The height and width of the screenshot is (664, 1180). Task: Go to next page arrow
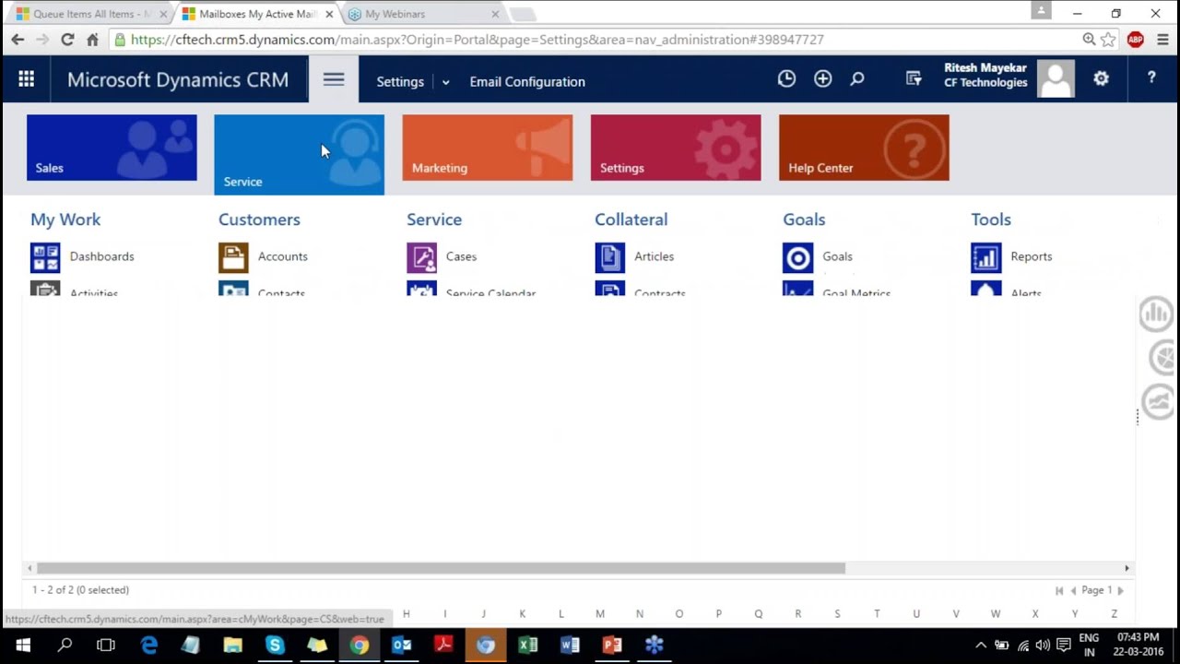(x=1120, y=590)
